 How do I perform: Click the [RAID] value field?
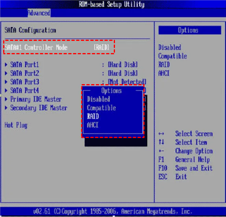click(102, 47)
